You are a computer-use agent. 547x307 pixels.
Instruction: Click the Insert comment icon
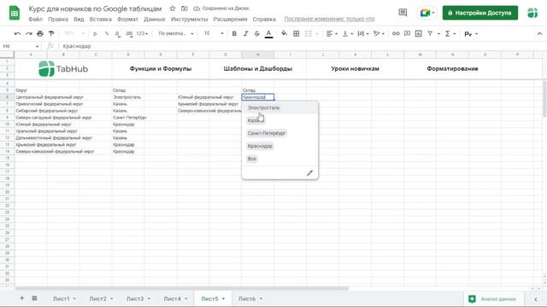[407, 34]
